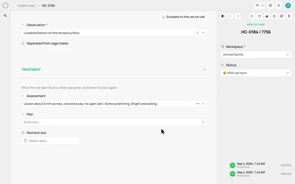Click the dictate microphone icon in Observation field

(198, 33)
